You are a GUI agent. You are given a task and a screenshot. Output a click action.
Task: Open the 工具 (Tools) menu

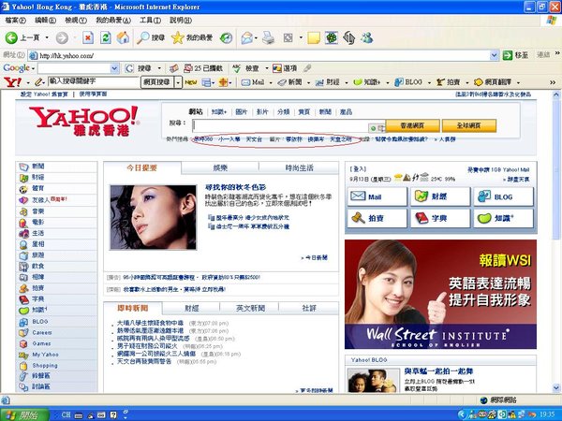pos(150,21)
